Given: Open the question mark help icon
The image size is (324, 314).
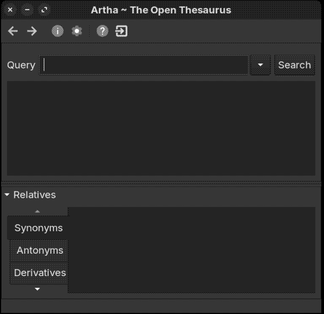Looking at the screenshot, I should click(103, 31).
